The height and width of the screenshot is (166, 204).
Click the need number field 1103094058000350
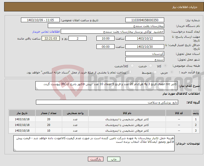145,20
